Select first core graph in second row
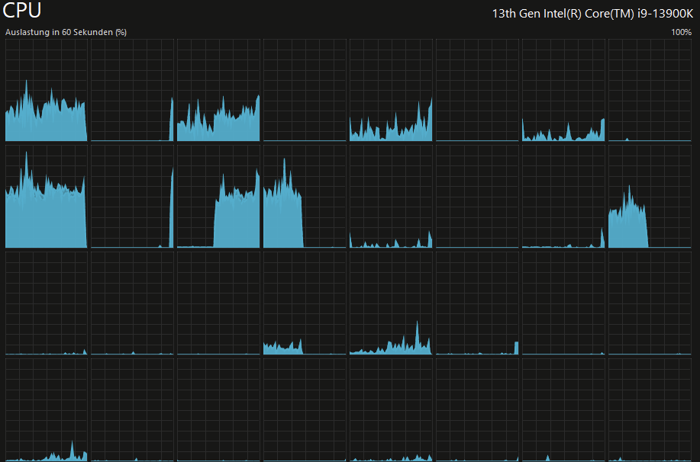This screenshot has height=462, width=700. [x=47, y=197]
